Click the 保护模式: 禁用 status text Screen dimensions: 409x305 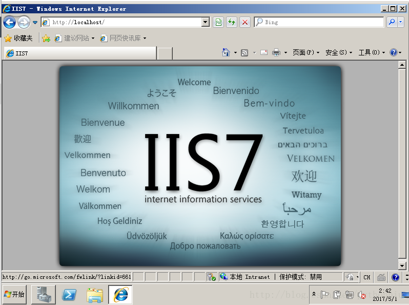[x=300, y=277]
